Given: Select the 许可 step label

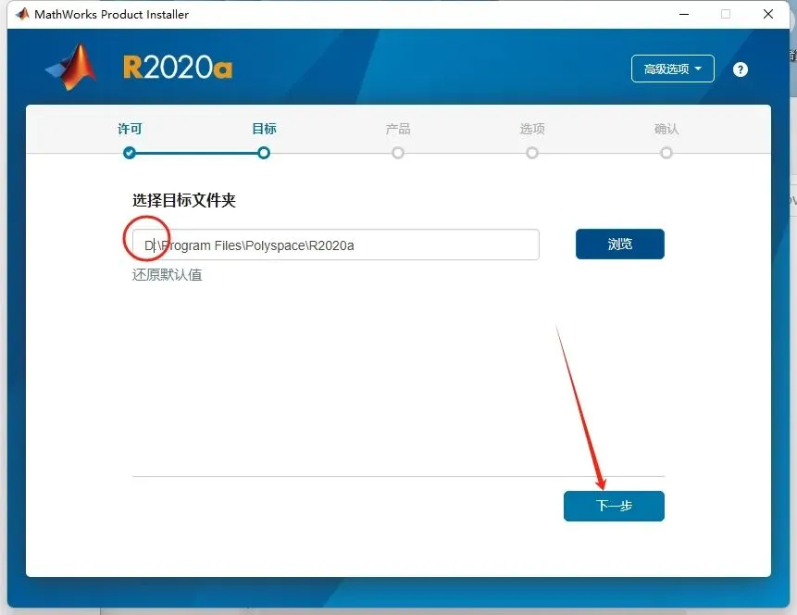Looking at the screenshot, I should [x=130, y=129].
